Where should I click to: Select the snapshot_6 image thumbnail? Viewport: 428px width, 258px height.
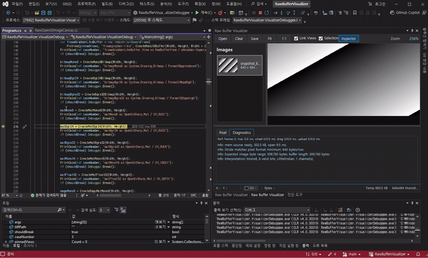[240, 66]
